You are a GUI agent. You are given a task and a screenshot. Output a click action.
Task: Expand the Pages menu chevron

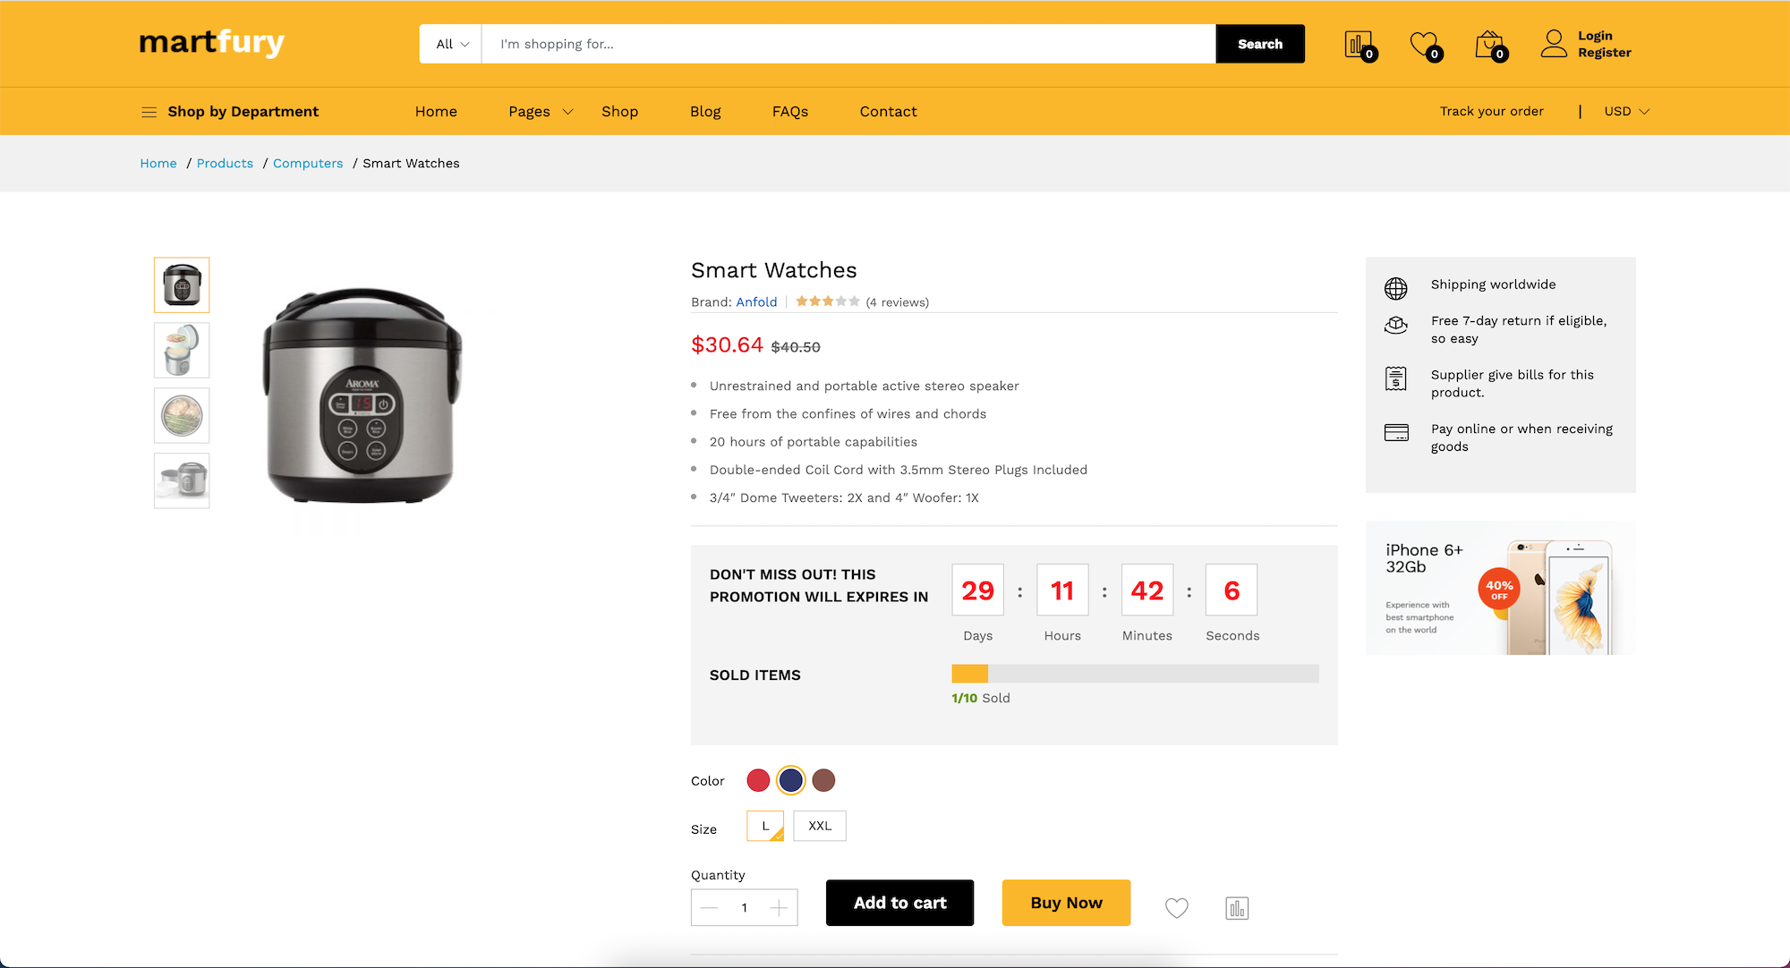tap(567, 111)
